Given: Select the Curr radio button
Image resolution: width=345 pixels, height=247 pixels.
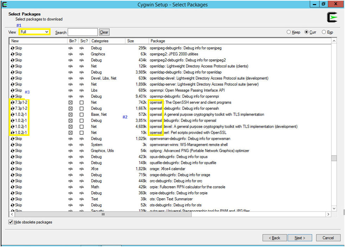Looking at the screenshot, I should [x=306, y=32].
